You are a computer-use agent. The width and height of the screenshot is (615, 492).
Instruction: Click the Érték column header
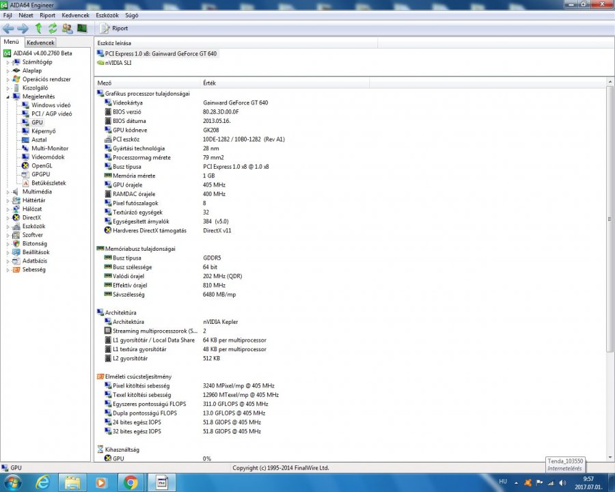[x=285, y=83]
